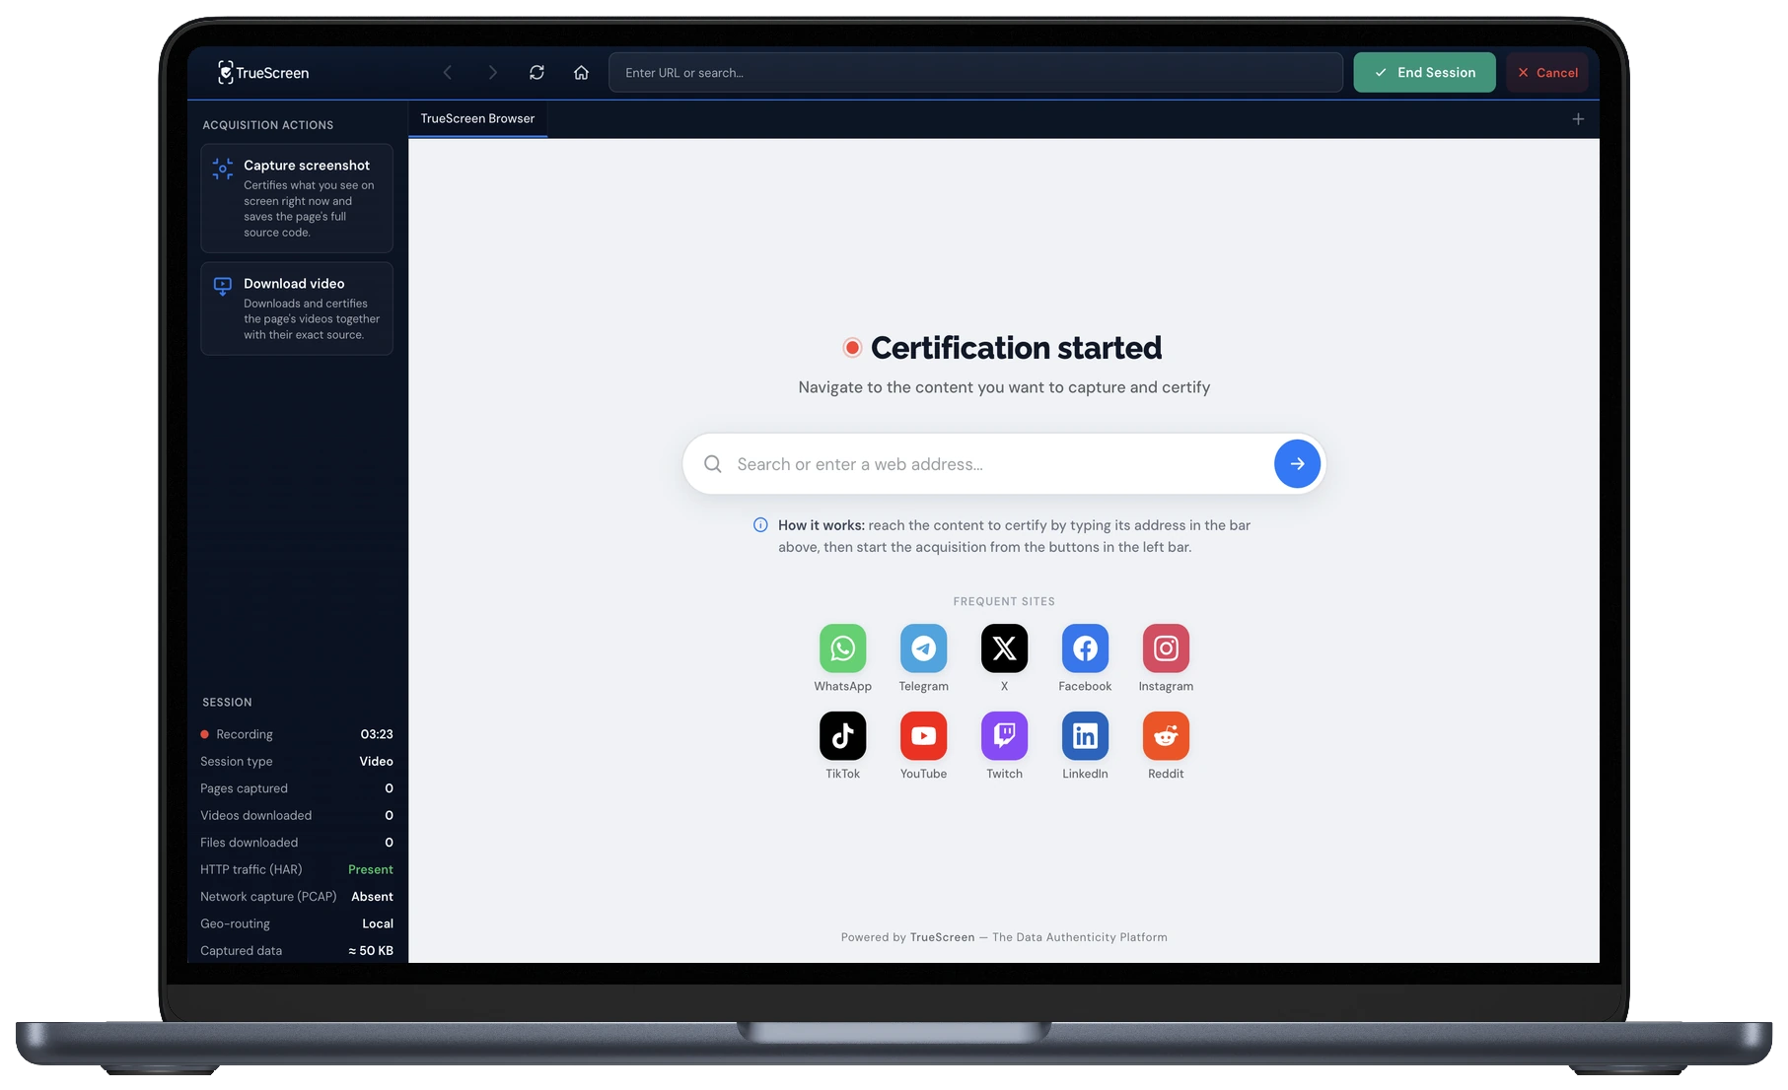Click the Network capture Absent status
1788x1090 pixels.
click(x=372, y=897)
